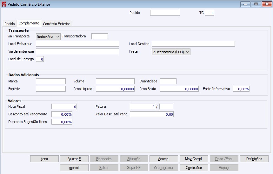This screenshot has width=273, height=174.
Task: Maximize the Pedido Comércio Exterior window
Action: (256, 4)
